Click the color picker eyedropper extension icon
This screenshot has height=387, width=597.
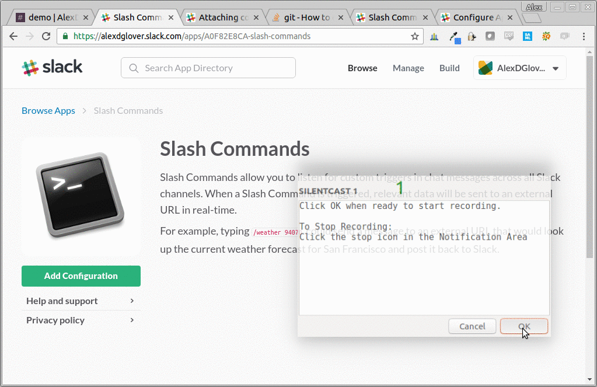pos(454,37)
